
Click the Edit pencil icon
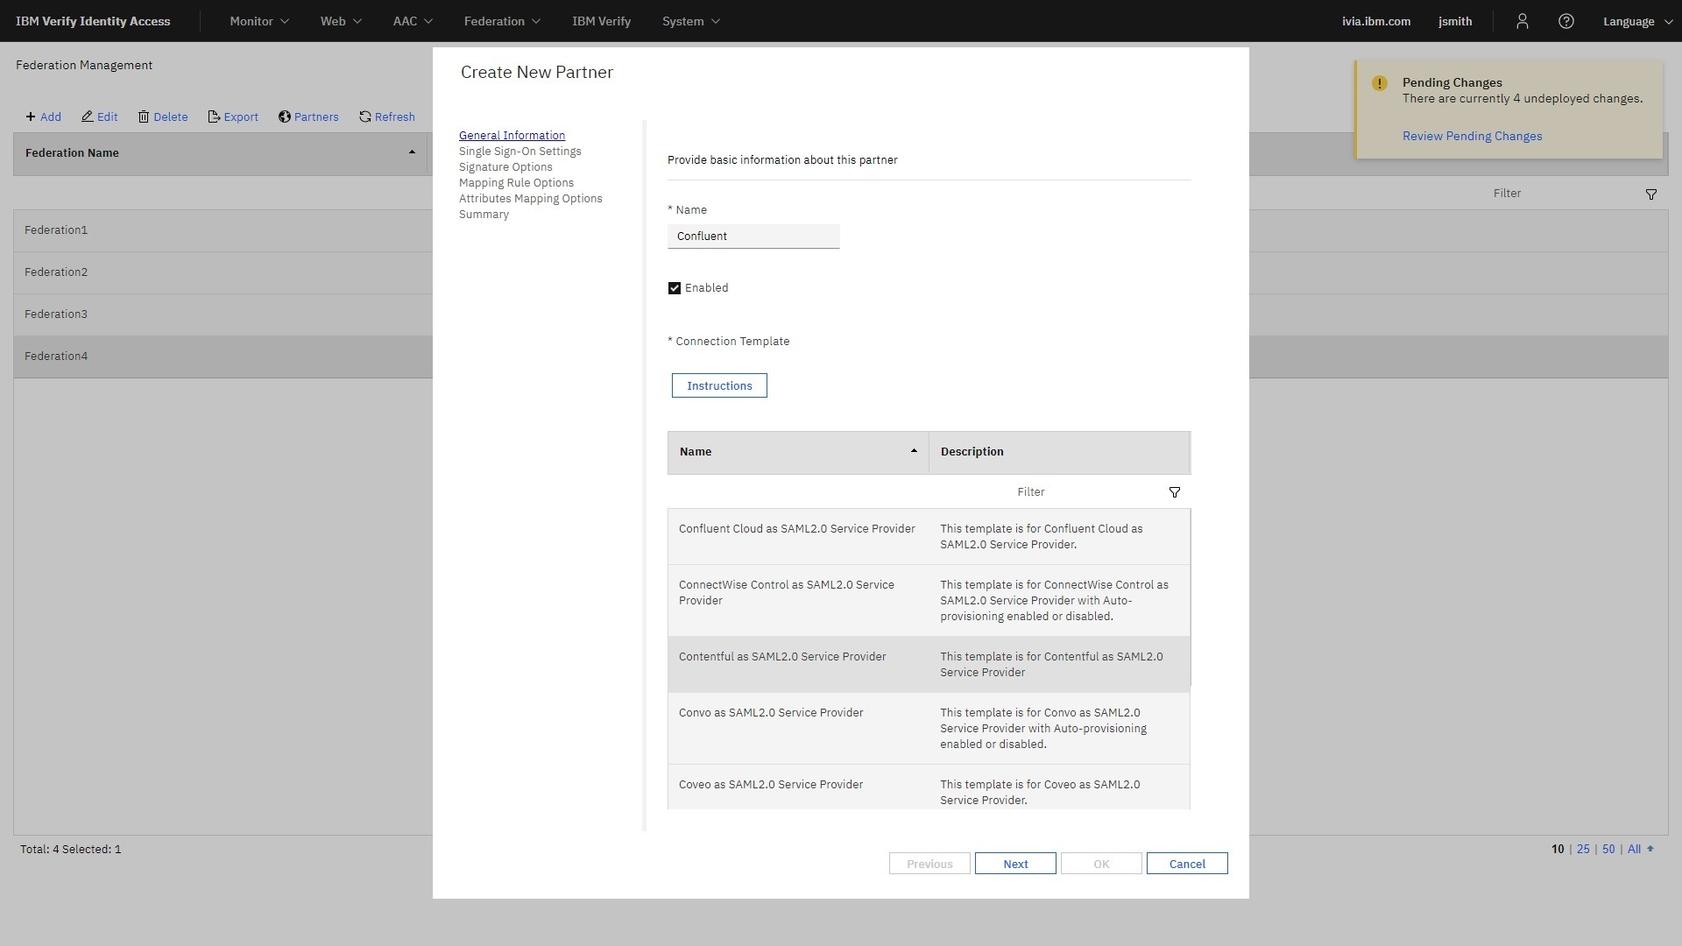88,116
